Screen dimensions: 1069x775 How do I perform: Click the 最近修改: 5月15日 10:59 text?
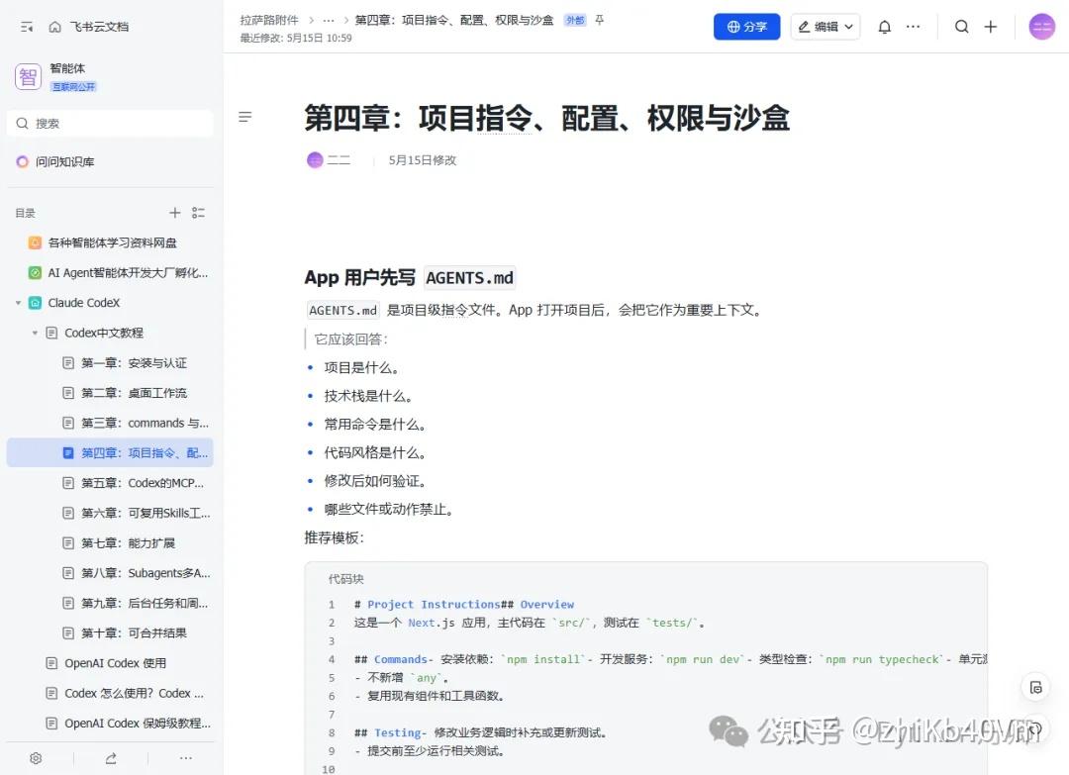point(296,39)
